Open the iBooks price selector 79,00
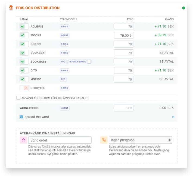Screen dimensions: 193x177 [x=124, y=36]
